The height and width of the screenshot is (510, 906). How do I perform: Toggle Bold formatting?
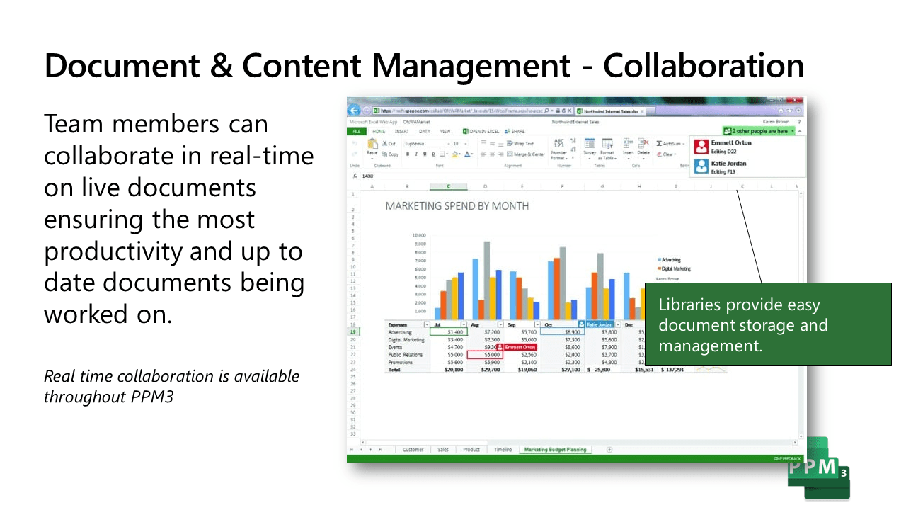408,154
